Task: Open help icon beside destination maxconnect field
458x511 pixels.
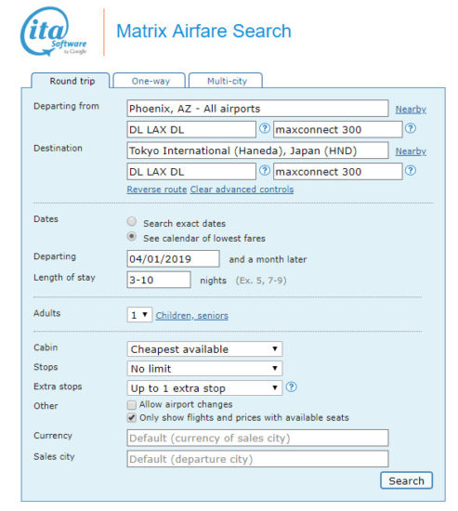Action: [411, 170]
